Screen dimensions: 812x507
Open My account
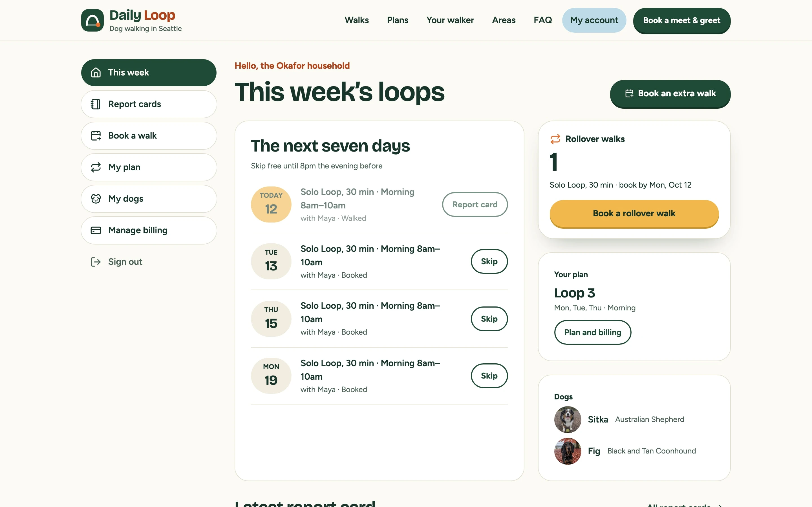point(594,20)
